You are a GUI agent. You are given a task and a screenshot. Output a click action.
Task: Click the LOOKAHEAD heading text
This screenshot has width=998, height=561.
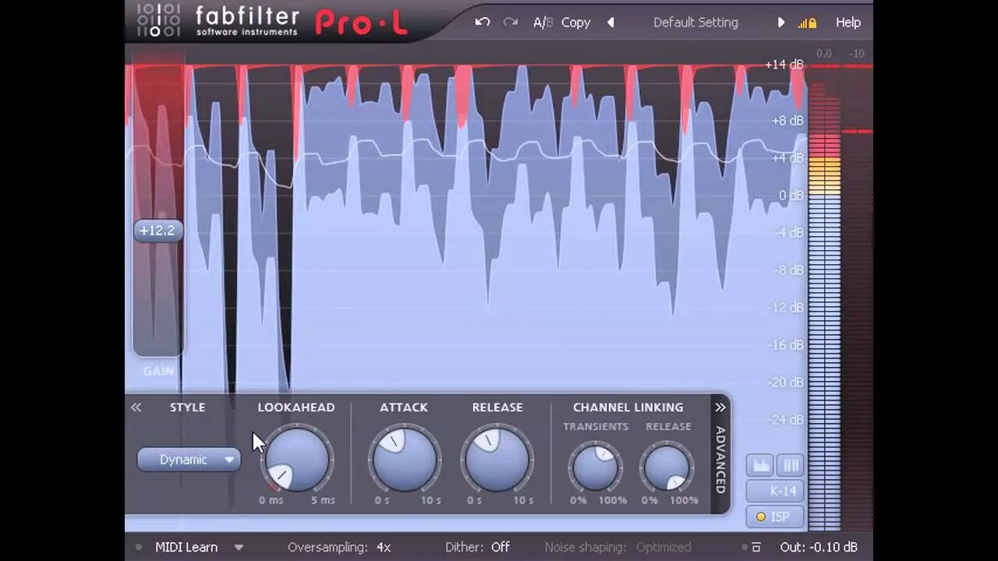[x=296, y=408]
